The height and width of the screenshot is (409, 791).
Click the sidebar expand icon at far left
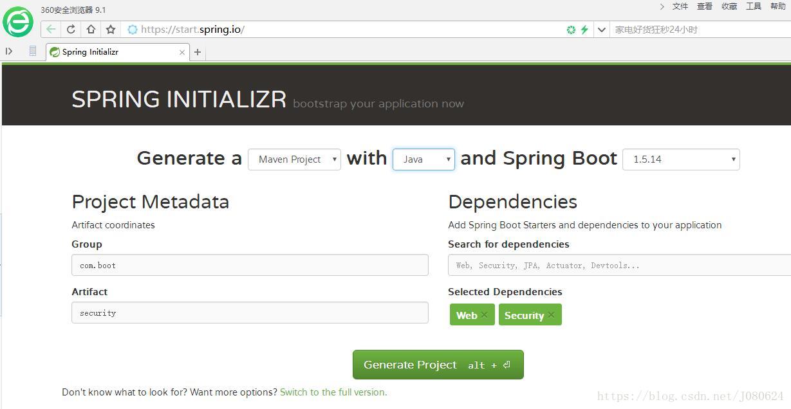tap(9, 51)
